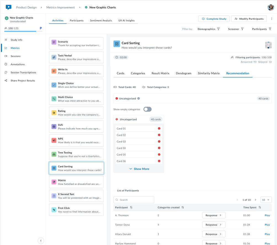Open the Sentiment Analysis tab
The height and width of the screenshot is (245, 277).
[x=101, y=20]
